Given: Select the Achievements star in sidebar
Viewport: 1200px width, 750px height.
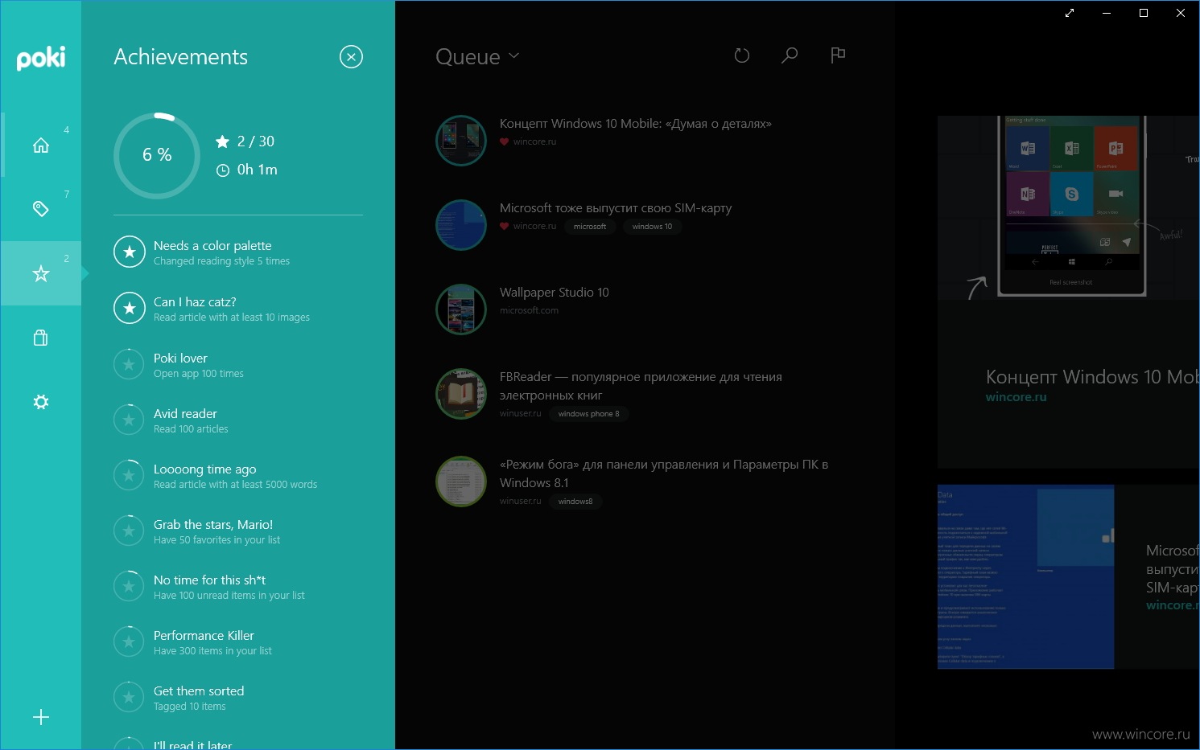Looking at the screenshot, I should point(41,273).
